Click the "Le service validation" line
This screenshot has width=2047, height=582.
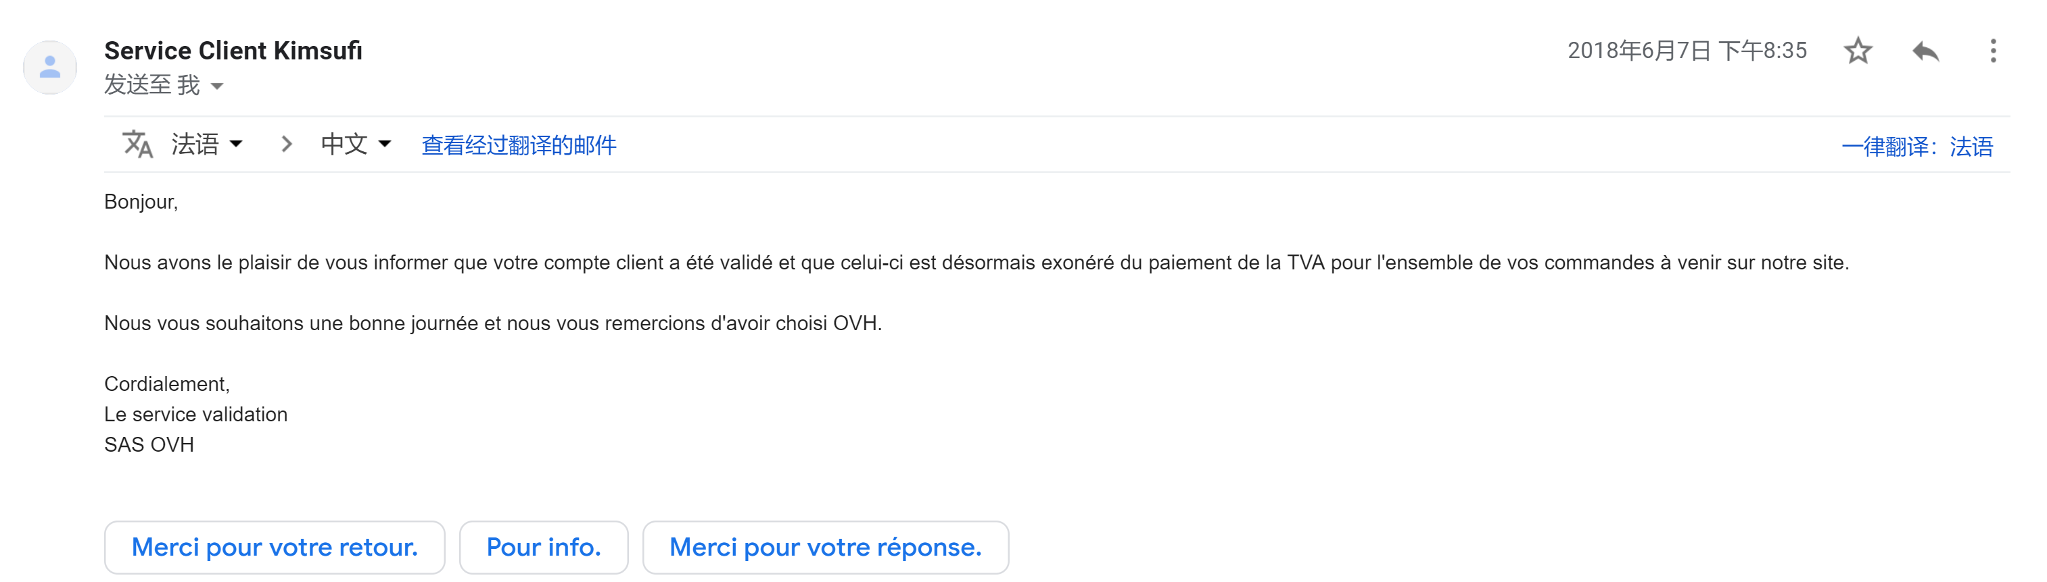(195, 415)
